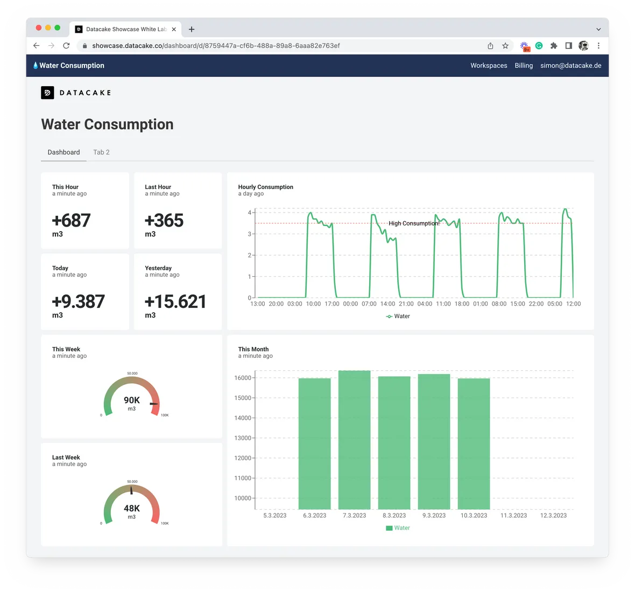Toggle the browser side panel icon
Viewport: 635px width, 592px height.
569,46
